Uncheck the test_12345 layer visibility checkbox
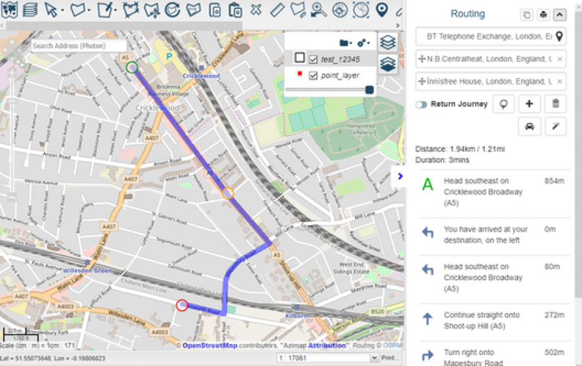The image size is (582, 366). pyautogui.click(x=313, y=59)
